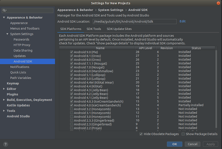
Task: Click Edit link for SDK location
Action: 182,21
